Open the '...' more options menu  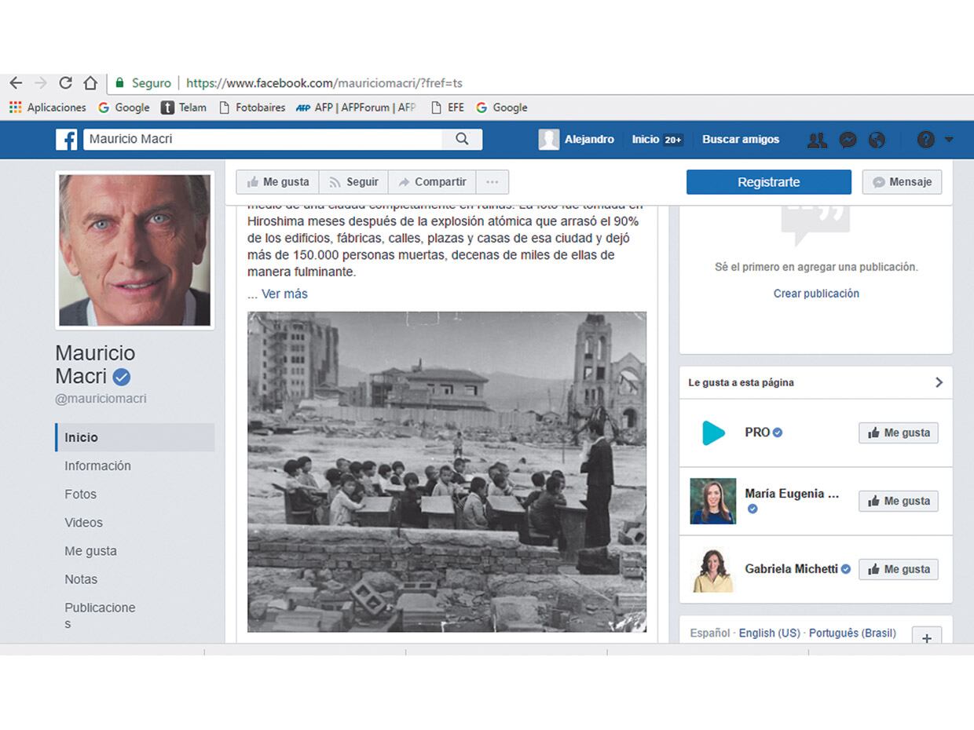point(492,181)
